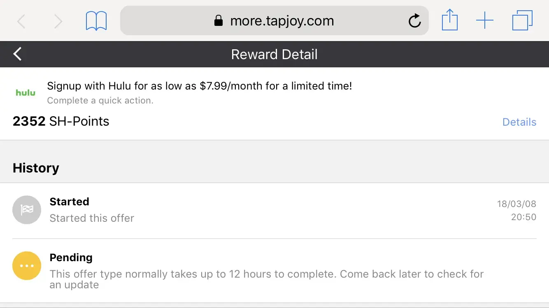This screenshot has width=549, height=308.
Task: Tap the 2352 SH-Points reward amount
Action: (x=61, y=122)
